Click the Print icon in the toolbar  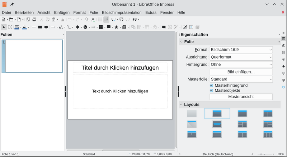click(34, 20)
